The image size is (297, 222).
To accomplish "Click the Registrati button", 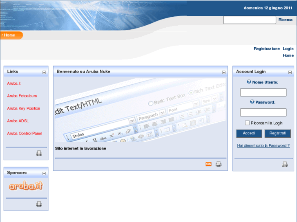I will click(277, 133).
